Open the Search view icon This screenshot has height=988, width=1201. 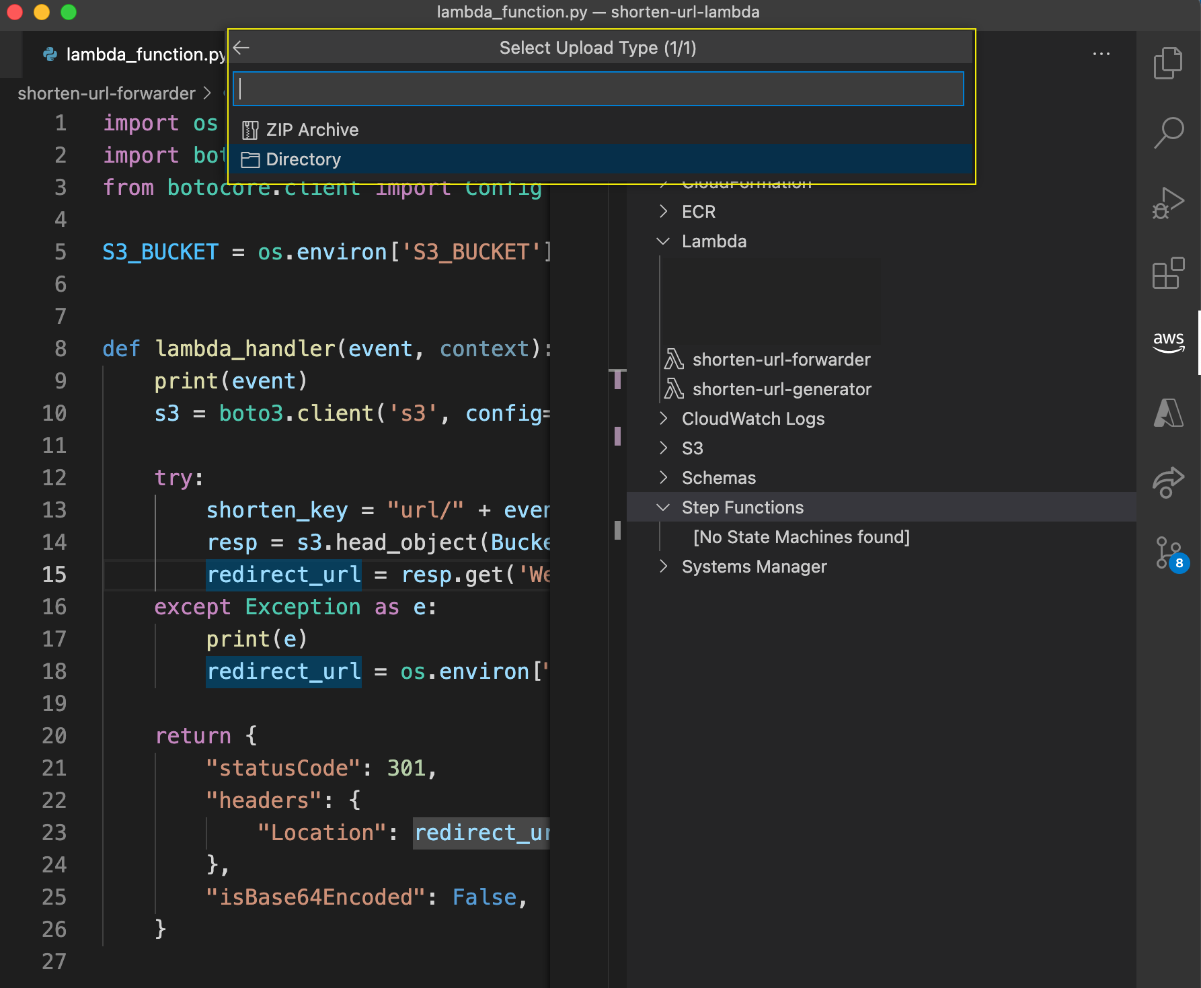point(1168,132)
